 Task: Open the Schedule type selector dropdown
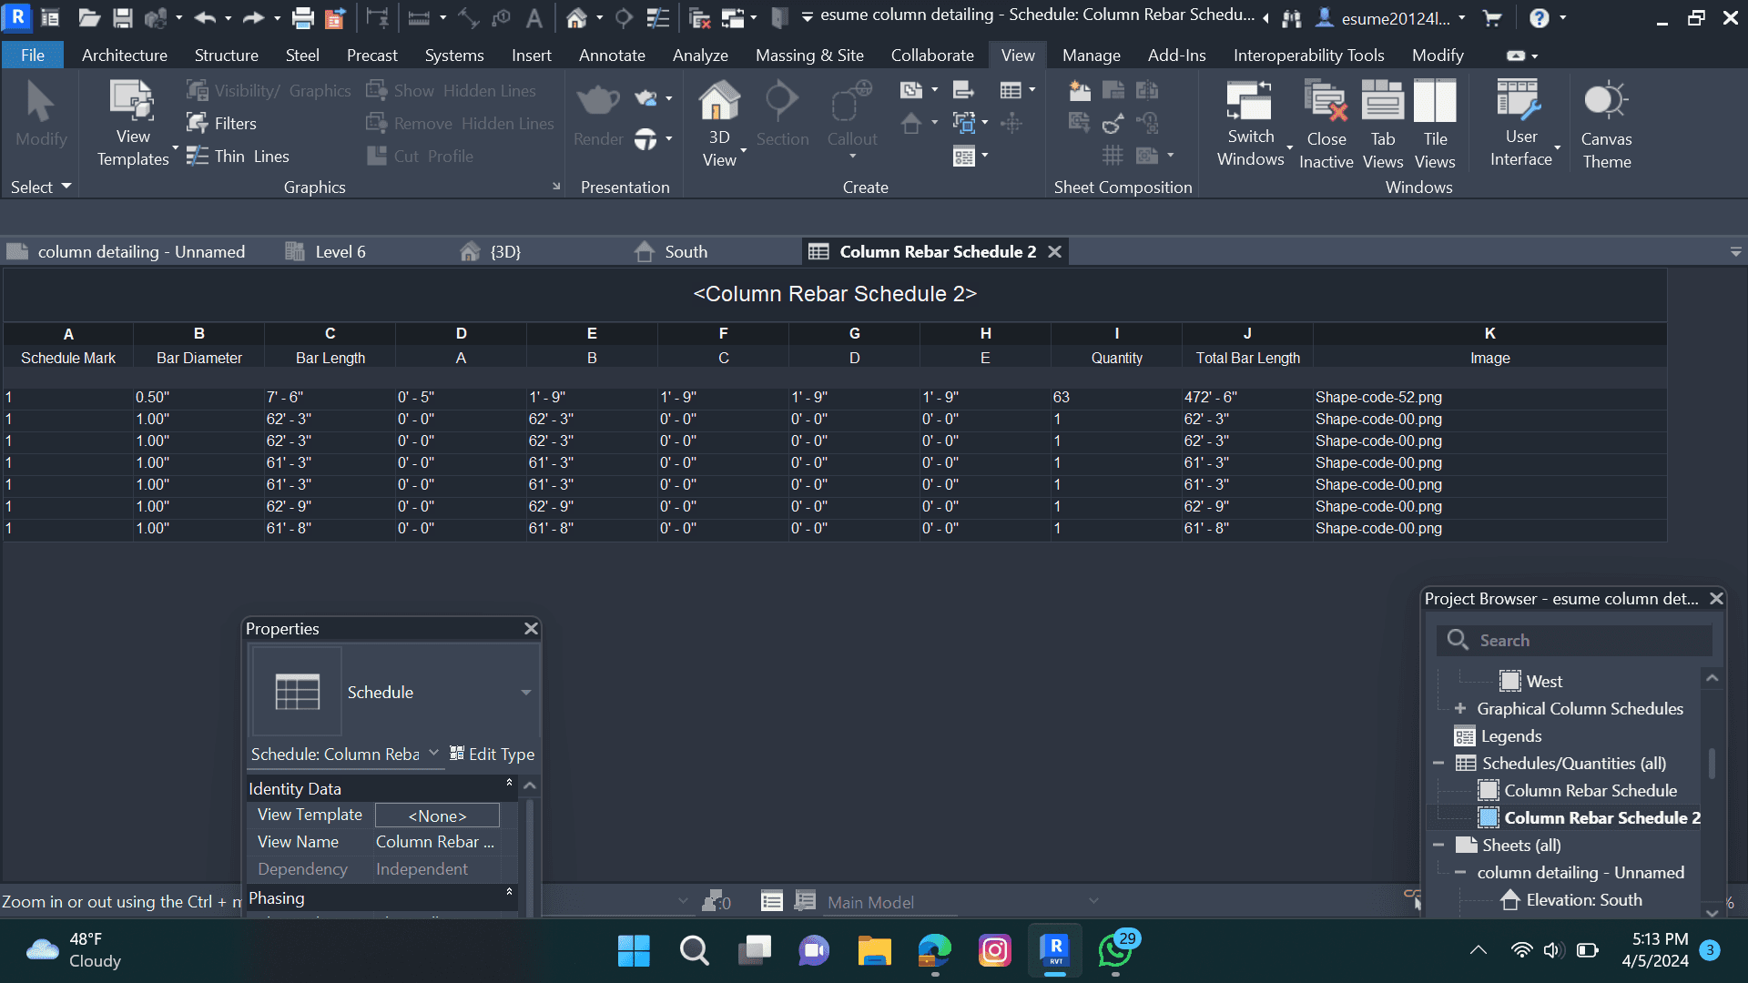(x=526, y=693)
